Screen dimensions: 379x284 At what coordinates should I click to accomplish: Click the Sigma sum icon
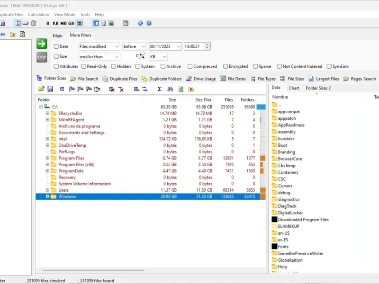[x=159, y=89]
